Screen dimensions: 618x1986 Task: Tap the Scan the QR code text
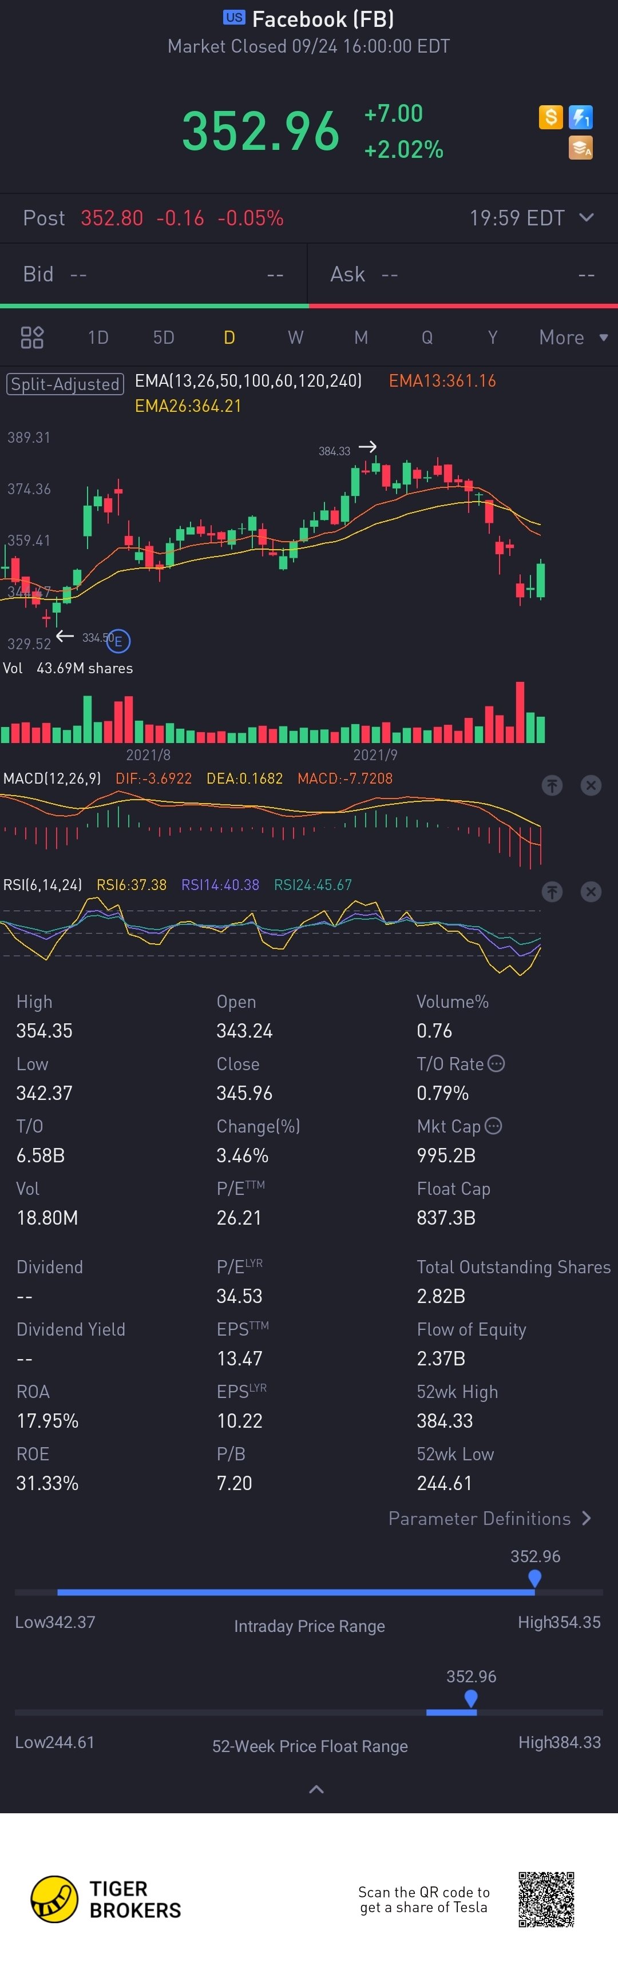423,1900
